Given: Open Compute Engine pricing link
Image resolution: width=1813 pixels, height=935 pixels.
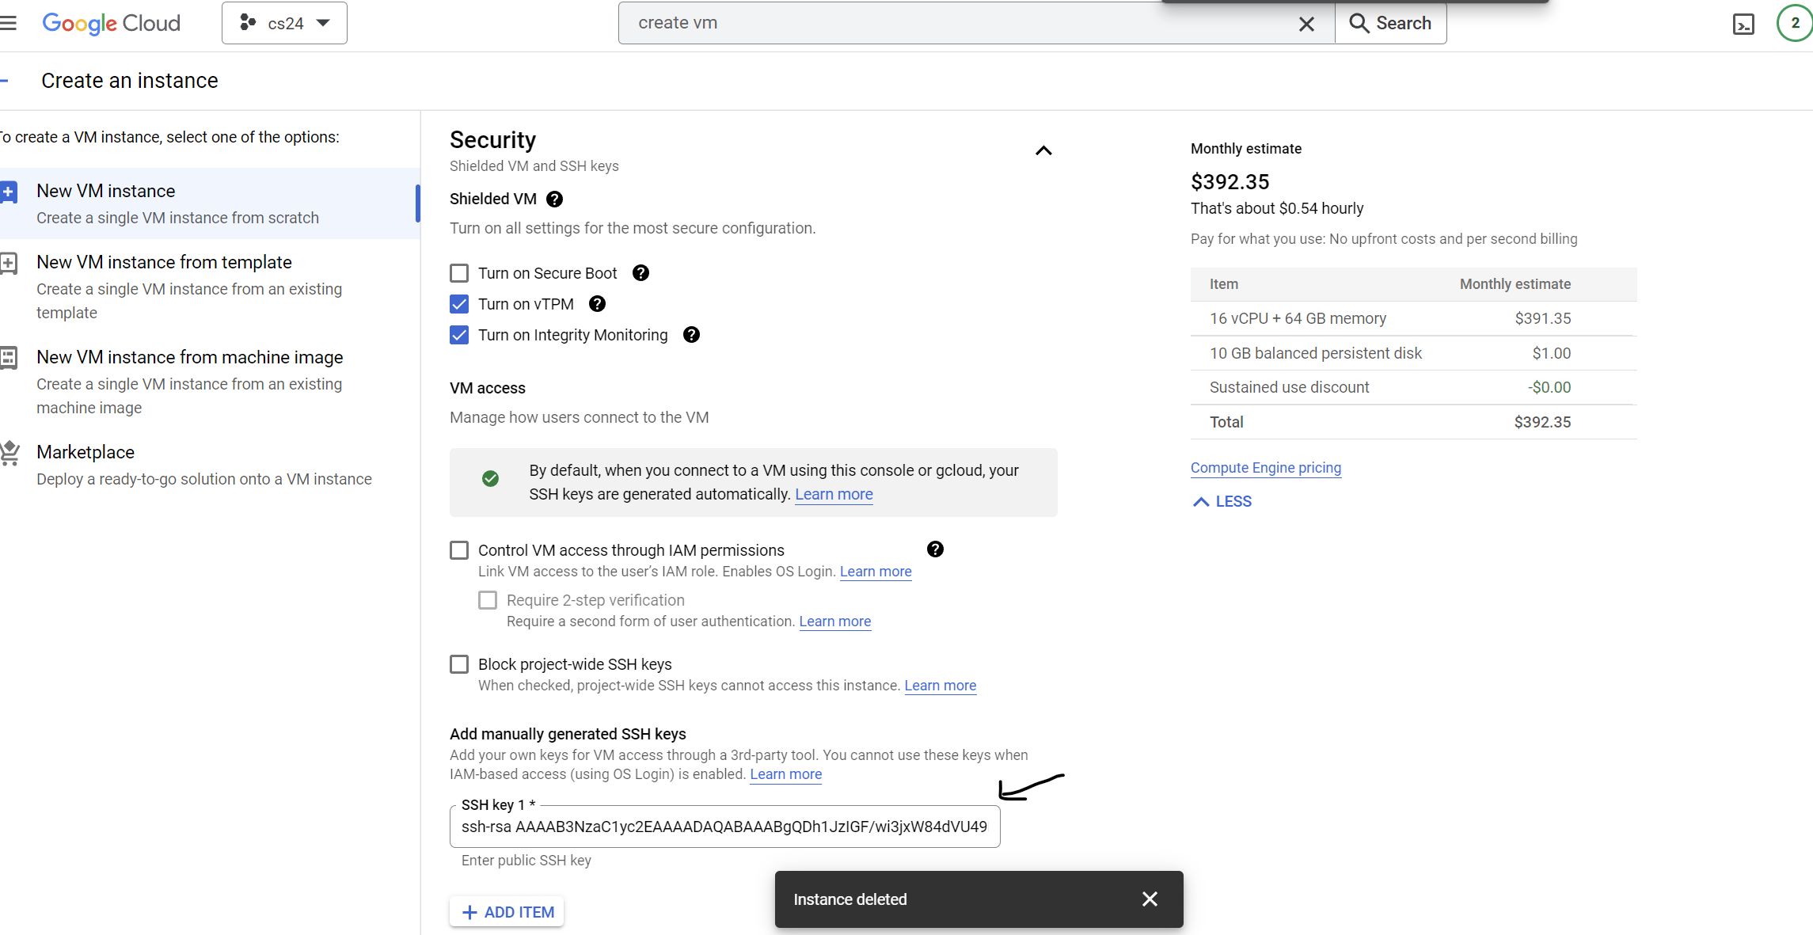Looking at the screenshot, I should [x=1266, y=468].
